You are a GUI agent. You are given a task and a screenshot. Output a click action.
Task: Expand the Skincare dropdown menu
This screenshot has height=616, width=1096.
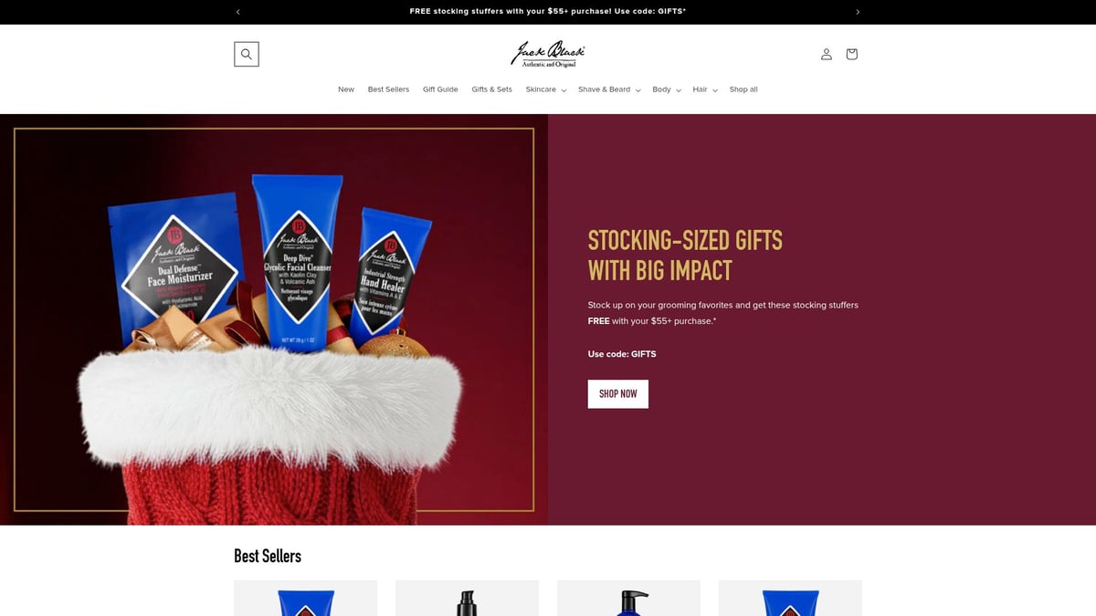[x=546, y=89]
